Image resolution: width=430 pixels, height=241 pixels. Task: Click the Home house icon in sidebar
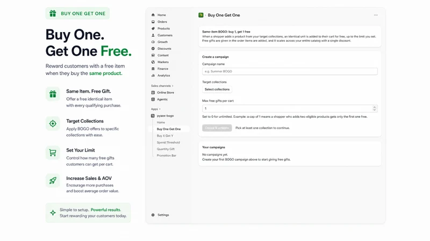153,15
